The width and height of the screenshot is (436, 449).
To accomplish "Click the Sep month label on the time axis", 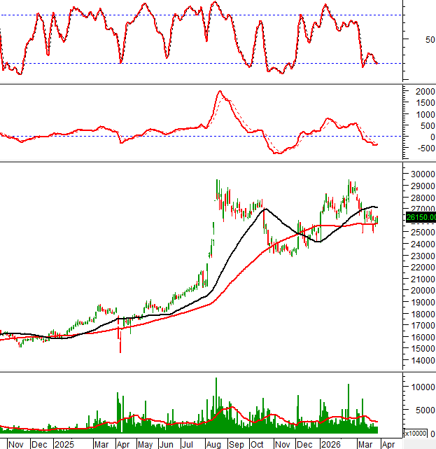I will pos(237,444).
